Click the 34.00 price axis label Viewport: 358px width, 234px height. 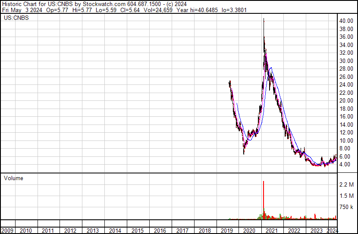pyautogui.click(x=346, y=45)
